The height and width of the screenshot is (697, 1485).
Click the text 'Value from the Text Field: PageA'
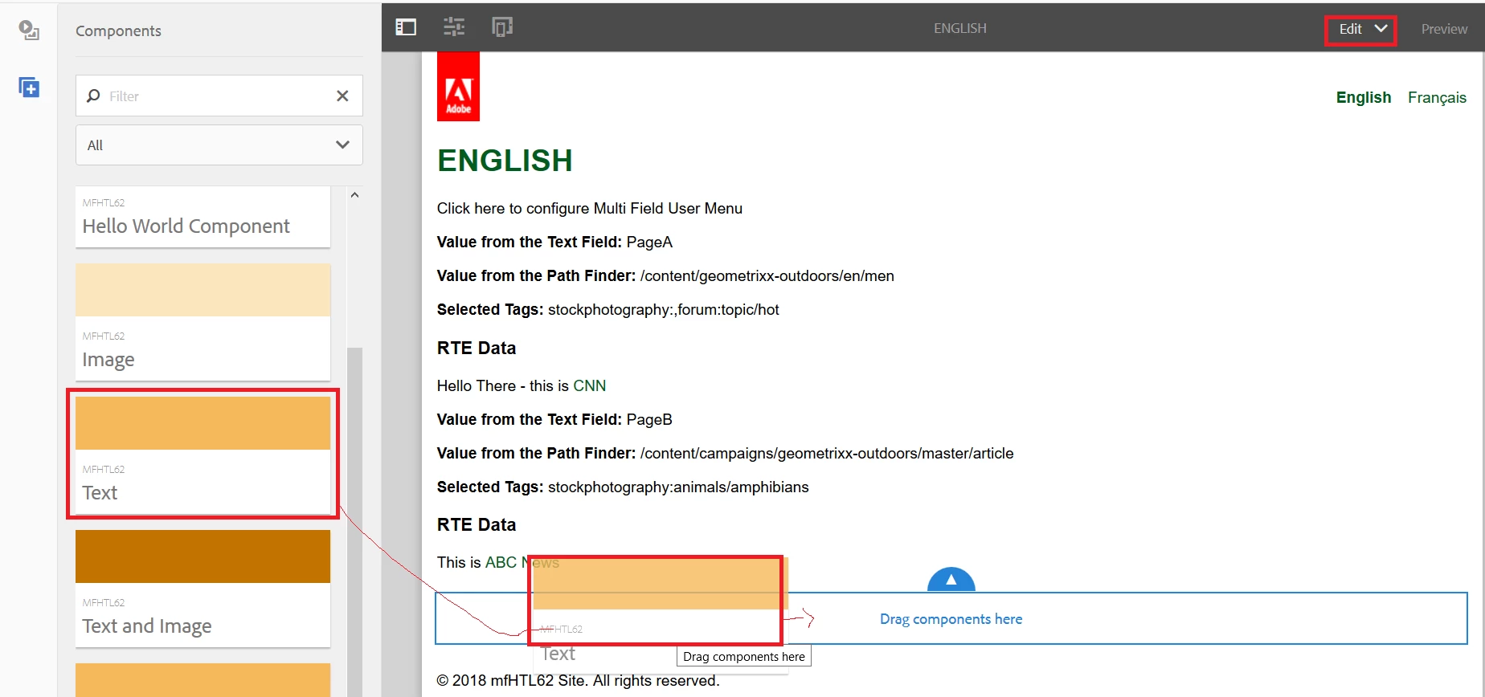point(554,242)
